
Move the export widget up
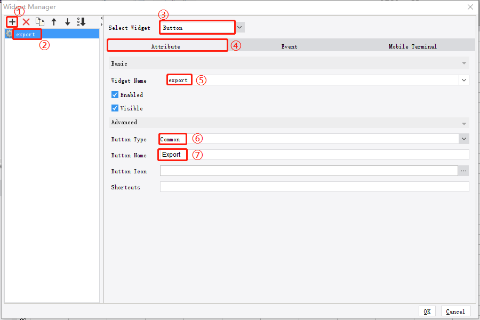click(53, 22)
